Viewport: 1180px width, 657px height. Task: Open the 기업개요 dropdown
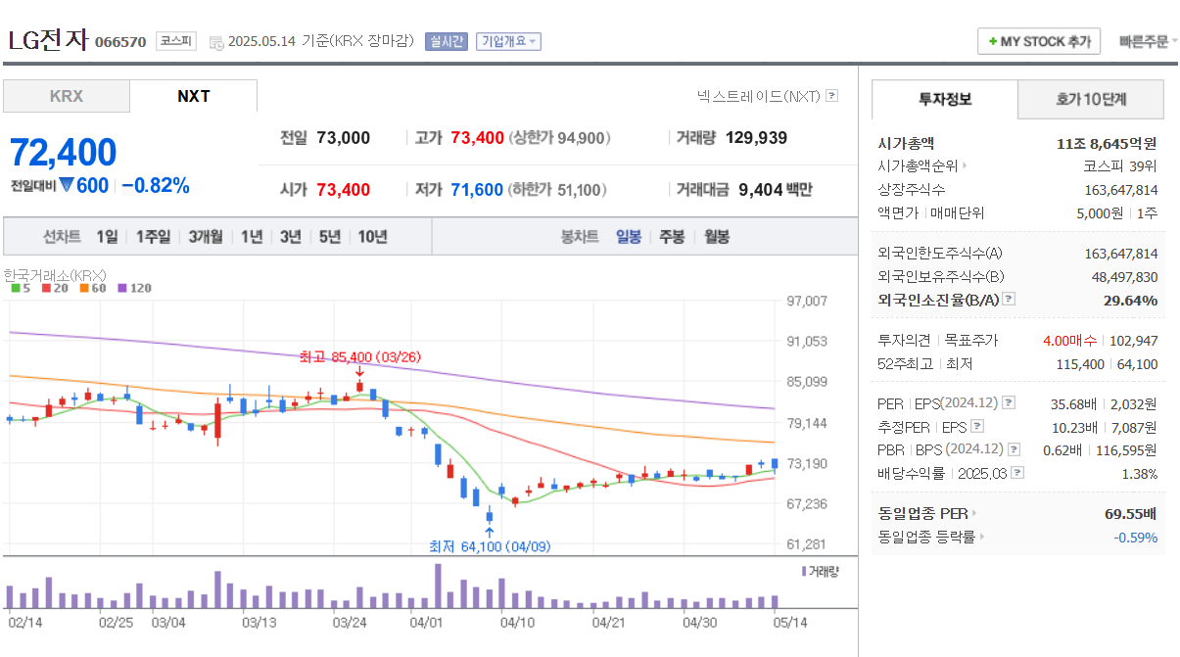click(x=506, y=41)
